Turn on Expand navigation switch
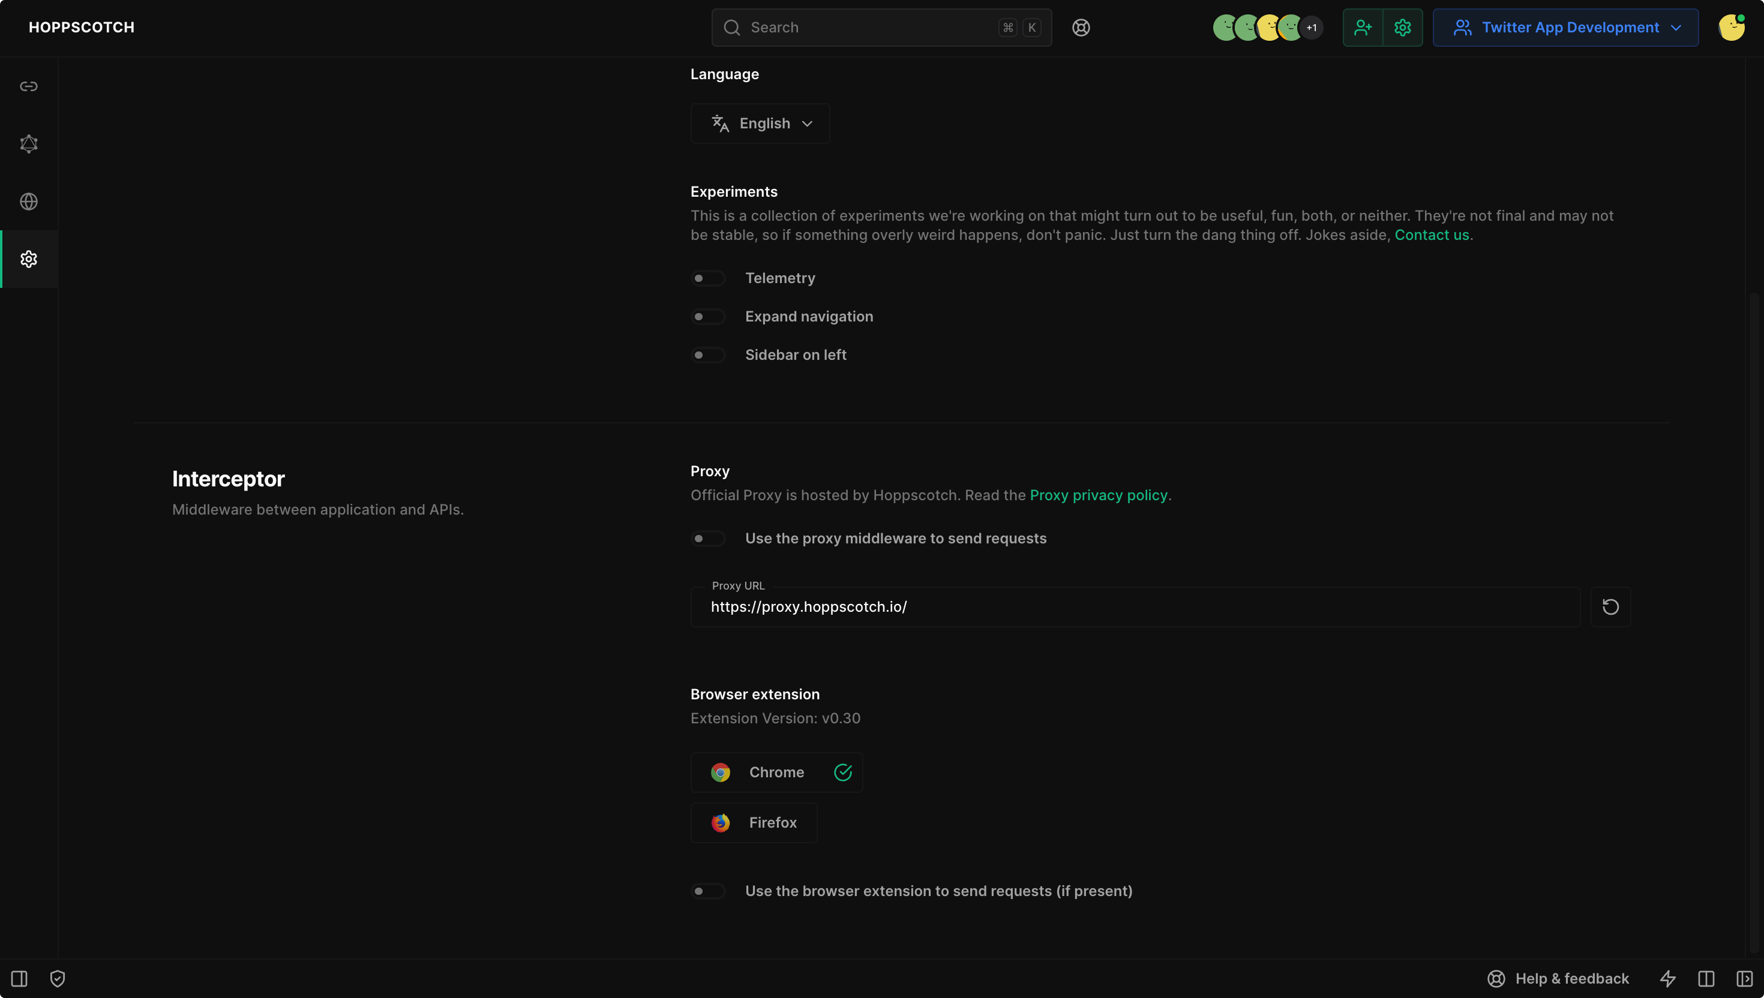Image resolution: width=1764 pixels, height=998 pixels. (x=708, y=317)
